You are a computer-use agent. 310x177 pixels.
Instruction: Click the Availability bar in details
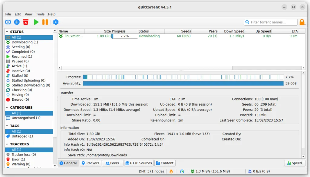(183, 84)
